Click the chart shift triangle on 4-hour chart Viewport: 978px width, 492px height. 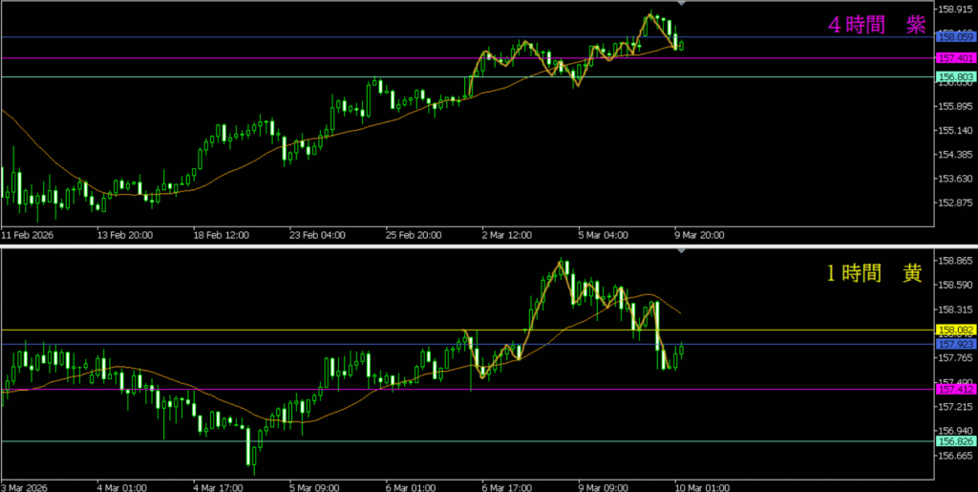point(679,6)
